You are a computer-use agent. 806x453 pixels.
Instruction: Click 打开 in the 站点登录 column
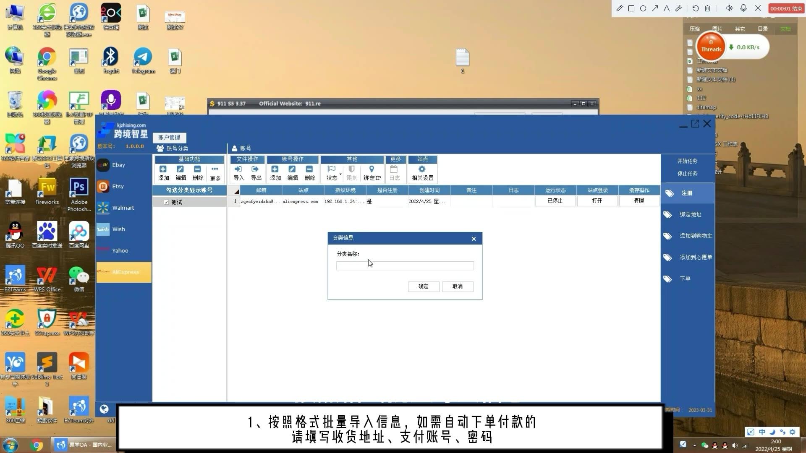tap(597, 201)
